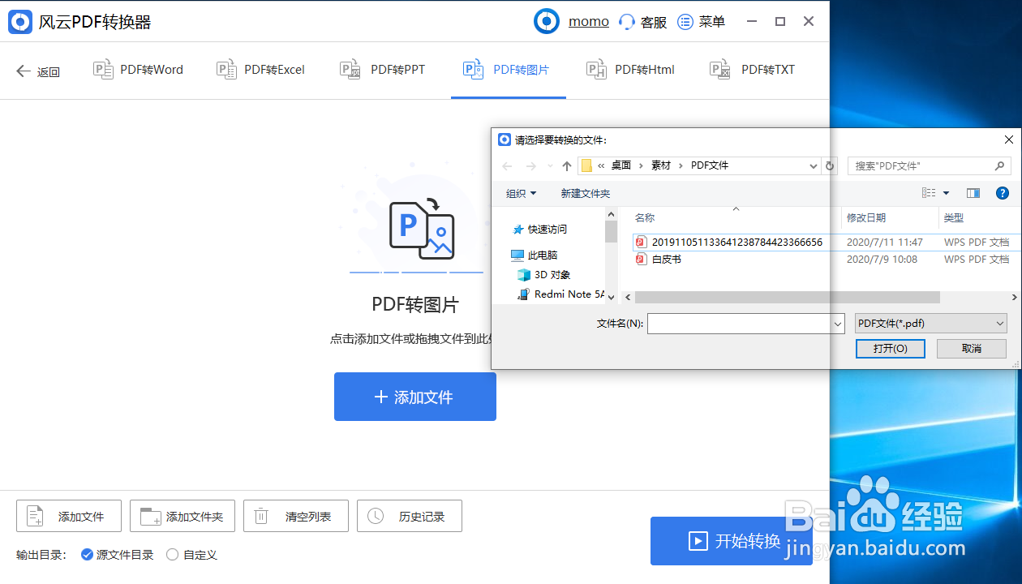Click 桌面 in the address path

(x=620, y=165)
